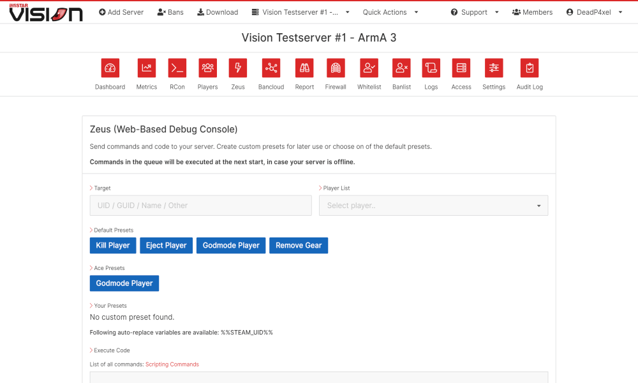Open the Whitelist user-check icon
Image resolution: width=638 pixels, height=383 pixels.
[369, 68]
